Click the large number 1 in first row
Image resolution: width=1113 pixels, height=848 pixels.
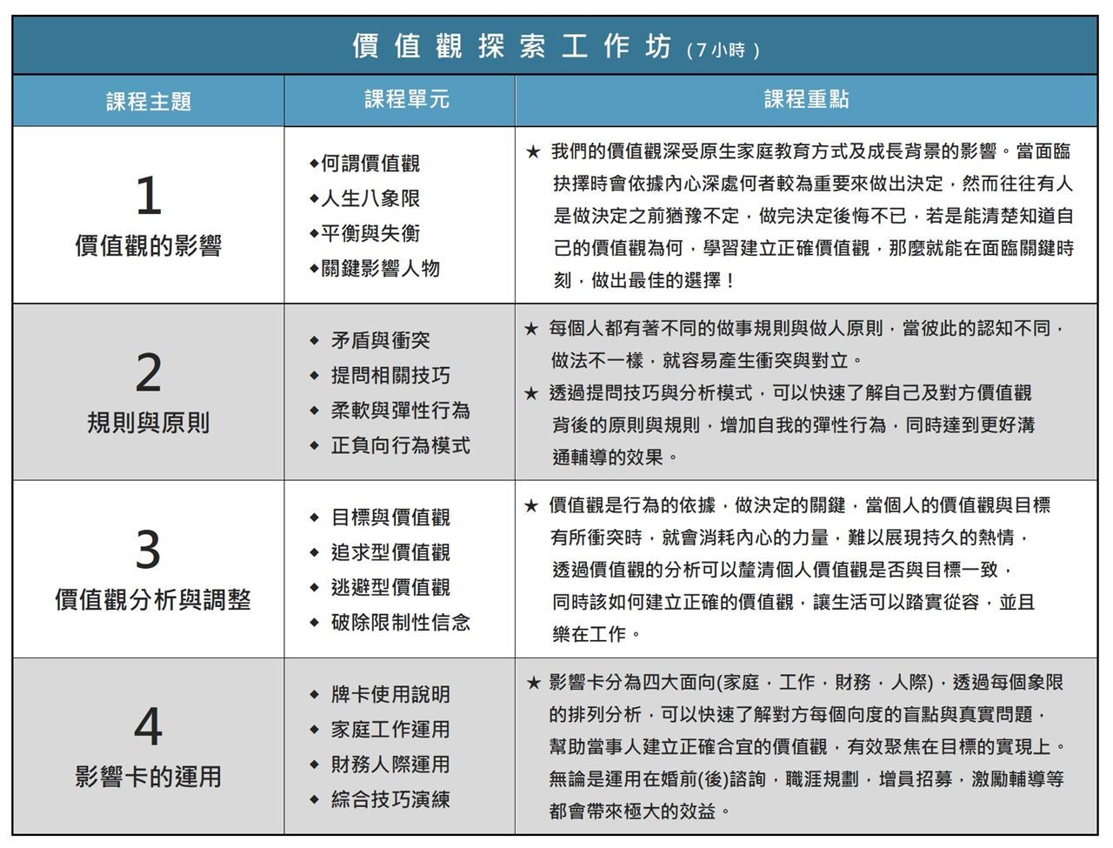click(149, 196)
